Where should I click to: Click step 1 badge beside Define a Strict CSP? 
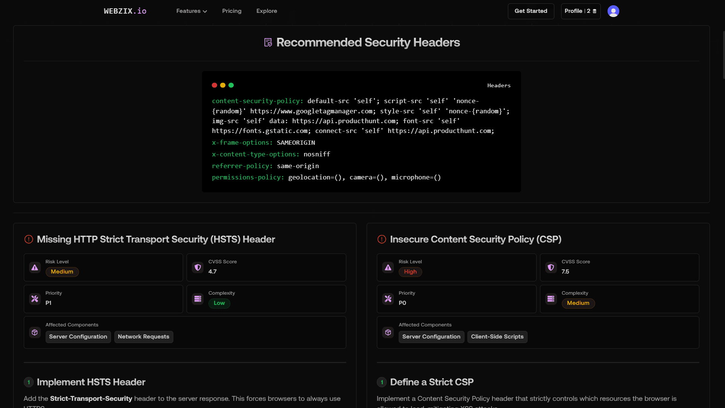tap(382, 382)
